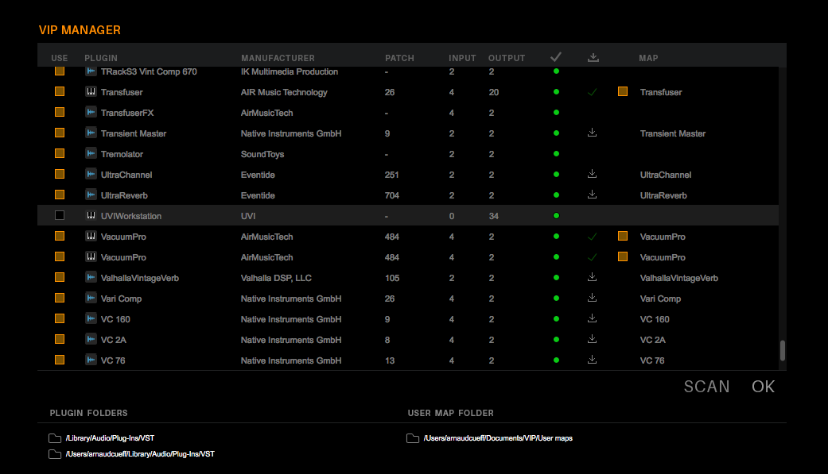Download the map for VC 2A
The width and height of the screenshot is (828, 474).
592,338
